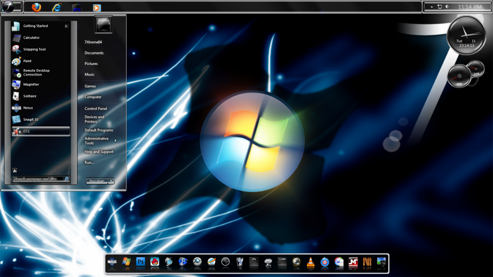
Task: Click the Search programs and files box
Action: (x=41, y=179)
